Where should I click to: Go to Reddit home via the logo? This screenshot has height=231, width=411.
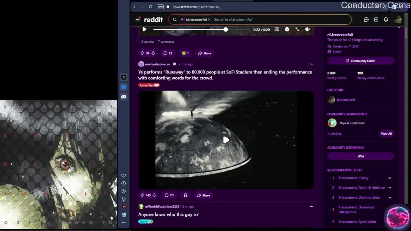click(153, 20)
